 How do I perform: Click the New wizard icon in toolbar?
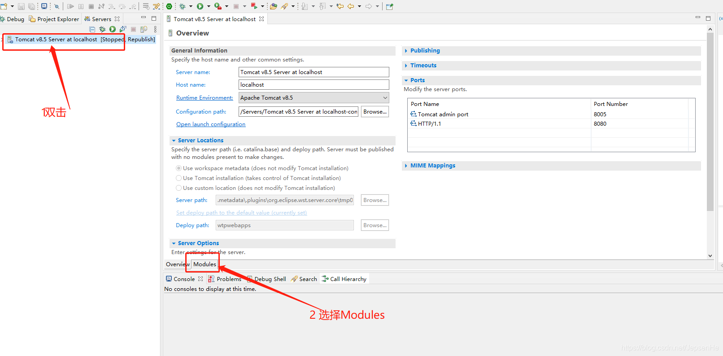click(4, 6)
